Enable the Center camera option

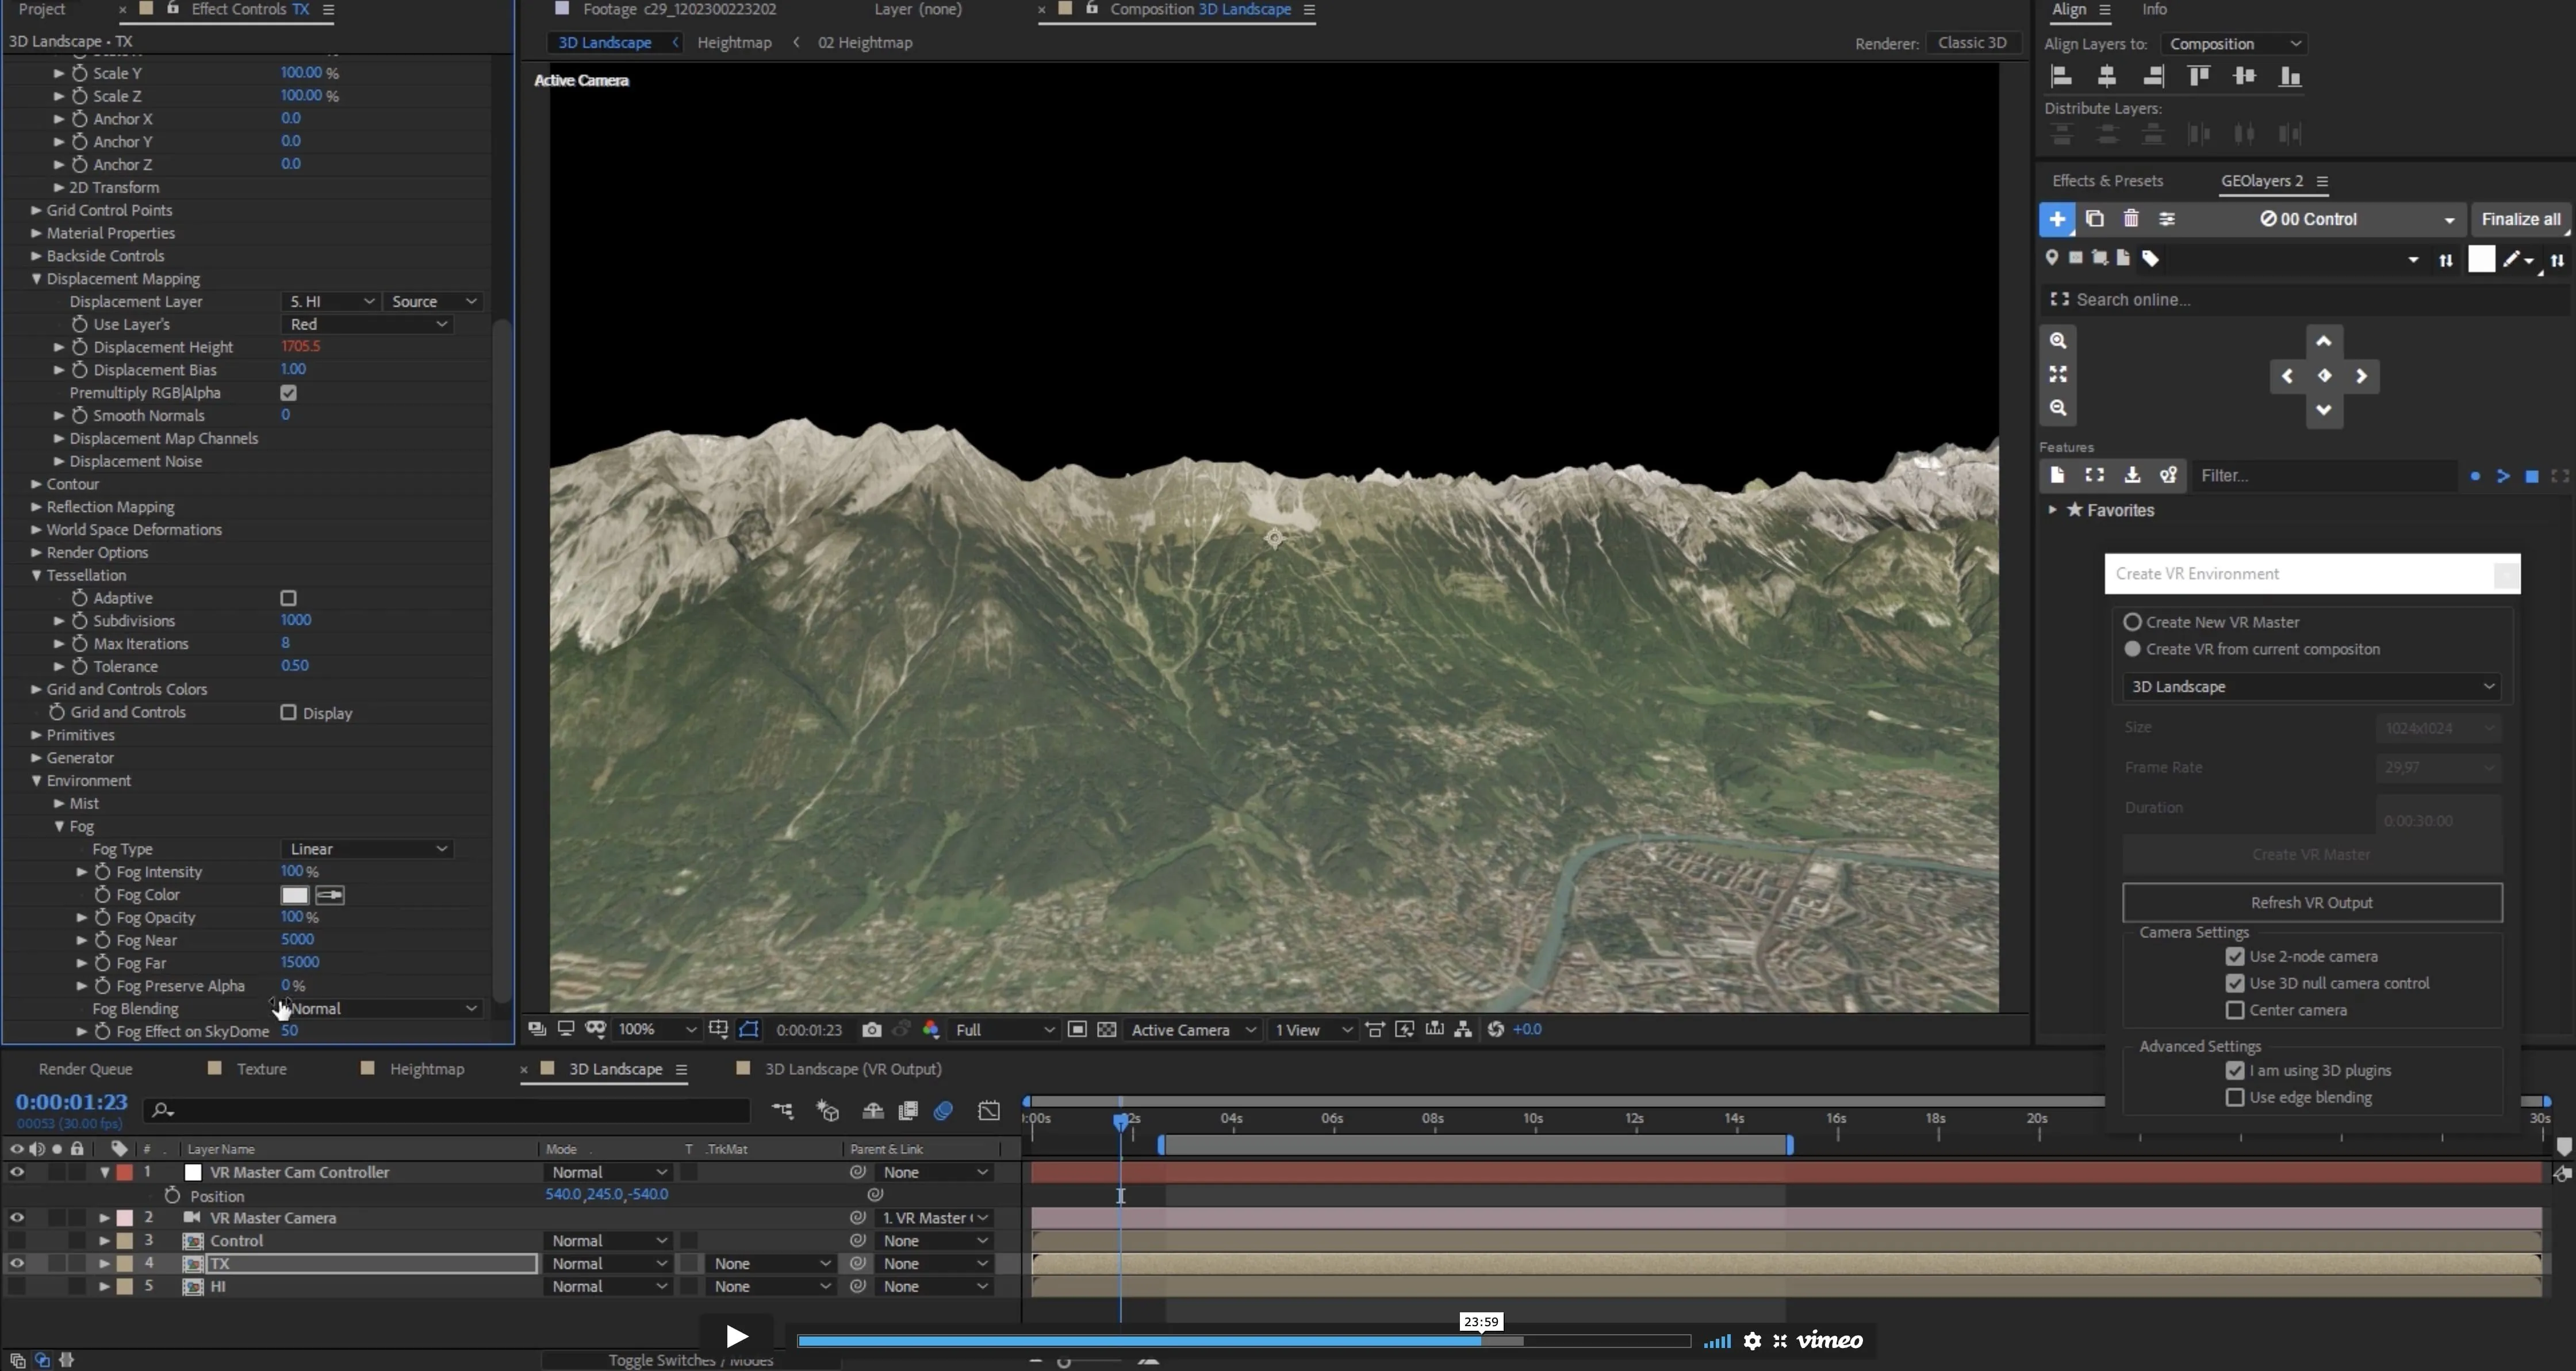point(2235,1010)
